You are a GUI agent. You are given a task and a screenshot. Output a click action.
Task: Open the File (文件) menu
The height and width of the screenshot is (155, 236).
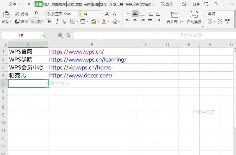point(12,4)
